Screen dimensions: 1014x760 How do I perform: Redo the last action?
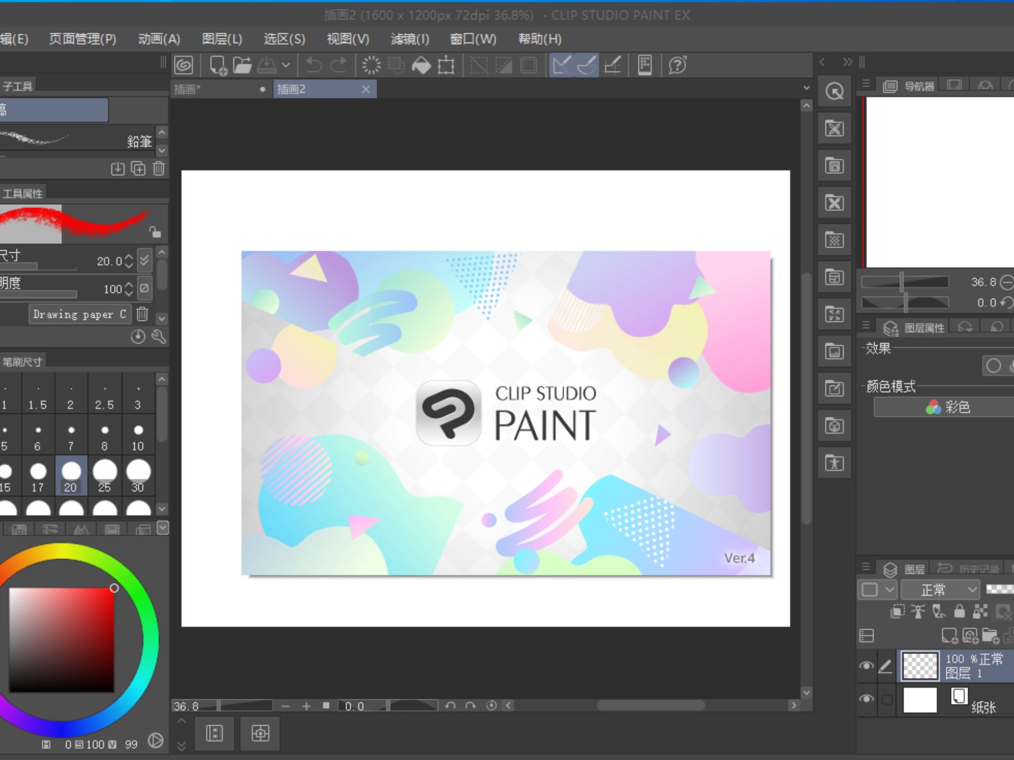click(x=339, y=65)
